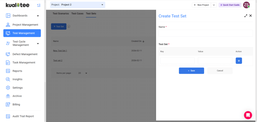This screenshot has width=257, height=122.
Task: Expand the Test Cycle Management submenu
Action: 38,43
